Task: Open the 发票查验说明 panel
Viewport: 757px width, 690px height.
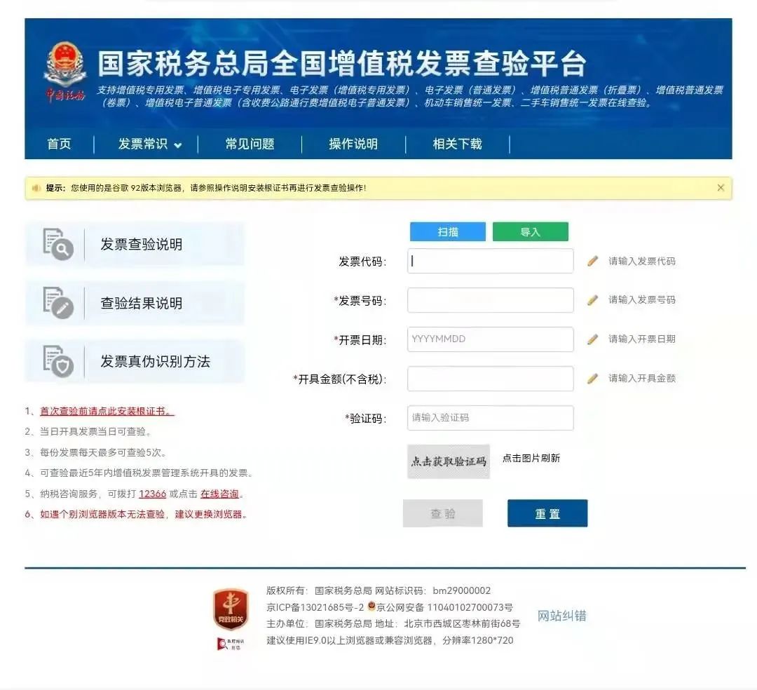Action: [x=135, y=244]
